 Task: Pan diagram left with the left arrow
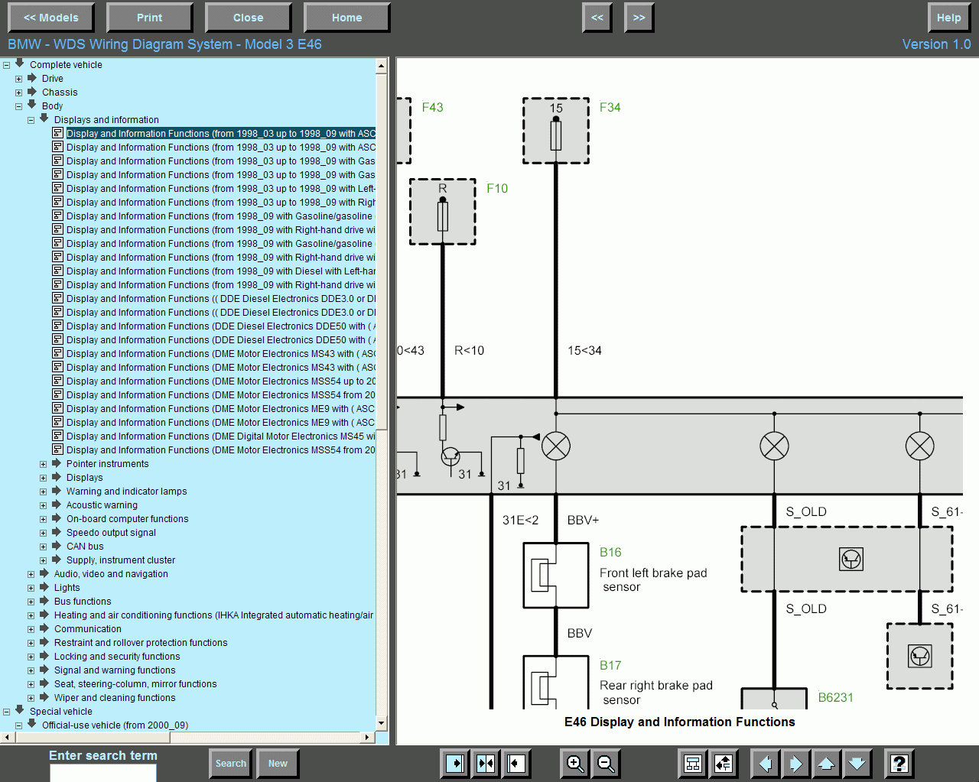point(765,763)
